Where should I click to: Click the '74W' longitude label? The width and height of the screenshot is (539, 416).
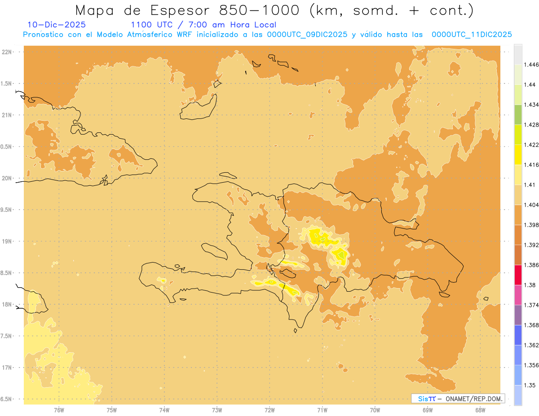(164, 410)
